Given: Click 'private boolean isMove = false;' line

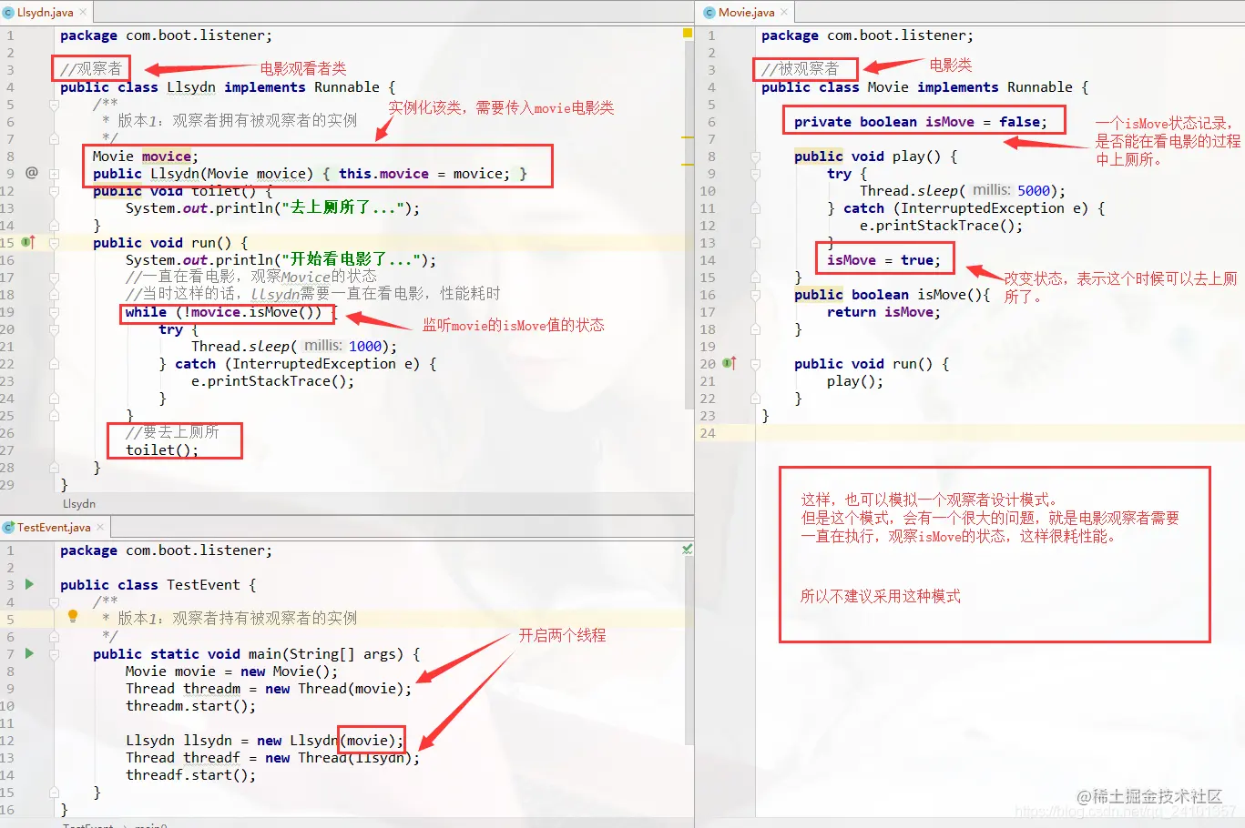Looking at the screenshot, I should [x=920, y=122].
